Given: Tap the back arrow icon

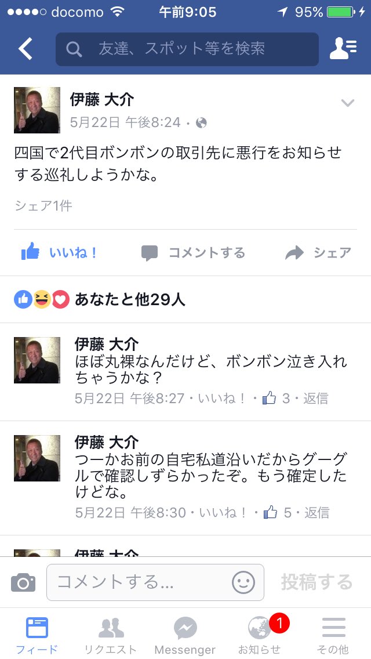Looking at the screenshot, I should [25, 49].
